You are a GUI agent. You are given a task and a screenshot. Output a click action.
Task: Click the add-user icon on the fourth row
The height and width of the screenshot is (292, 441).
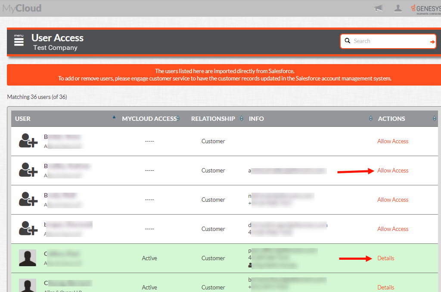28,228
